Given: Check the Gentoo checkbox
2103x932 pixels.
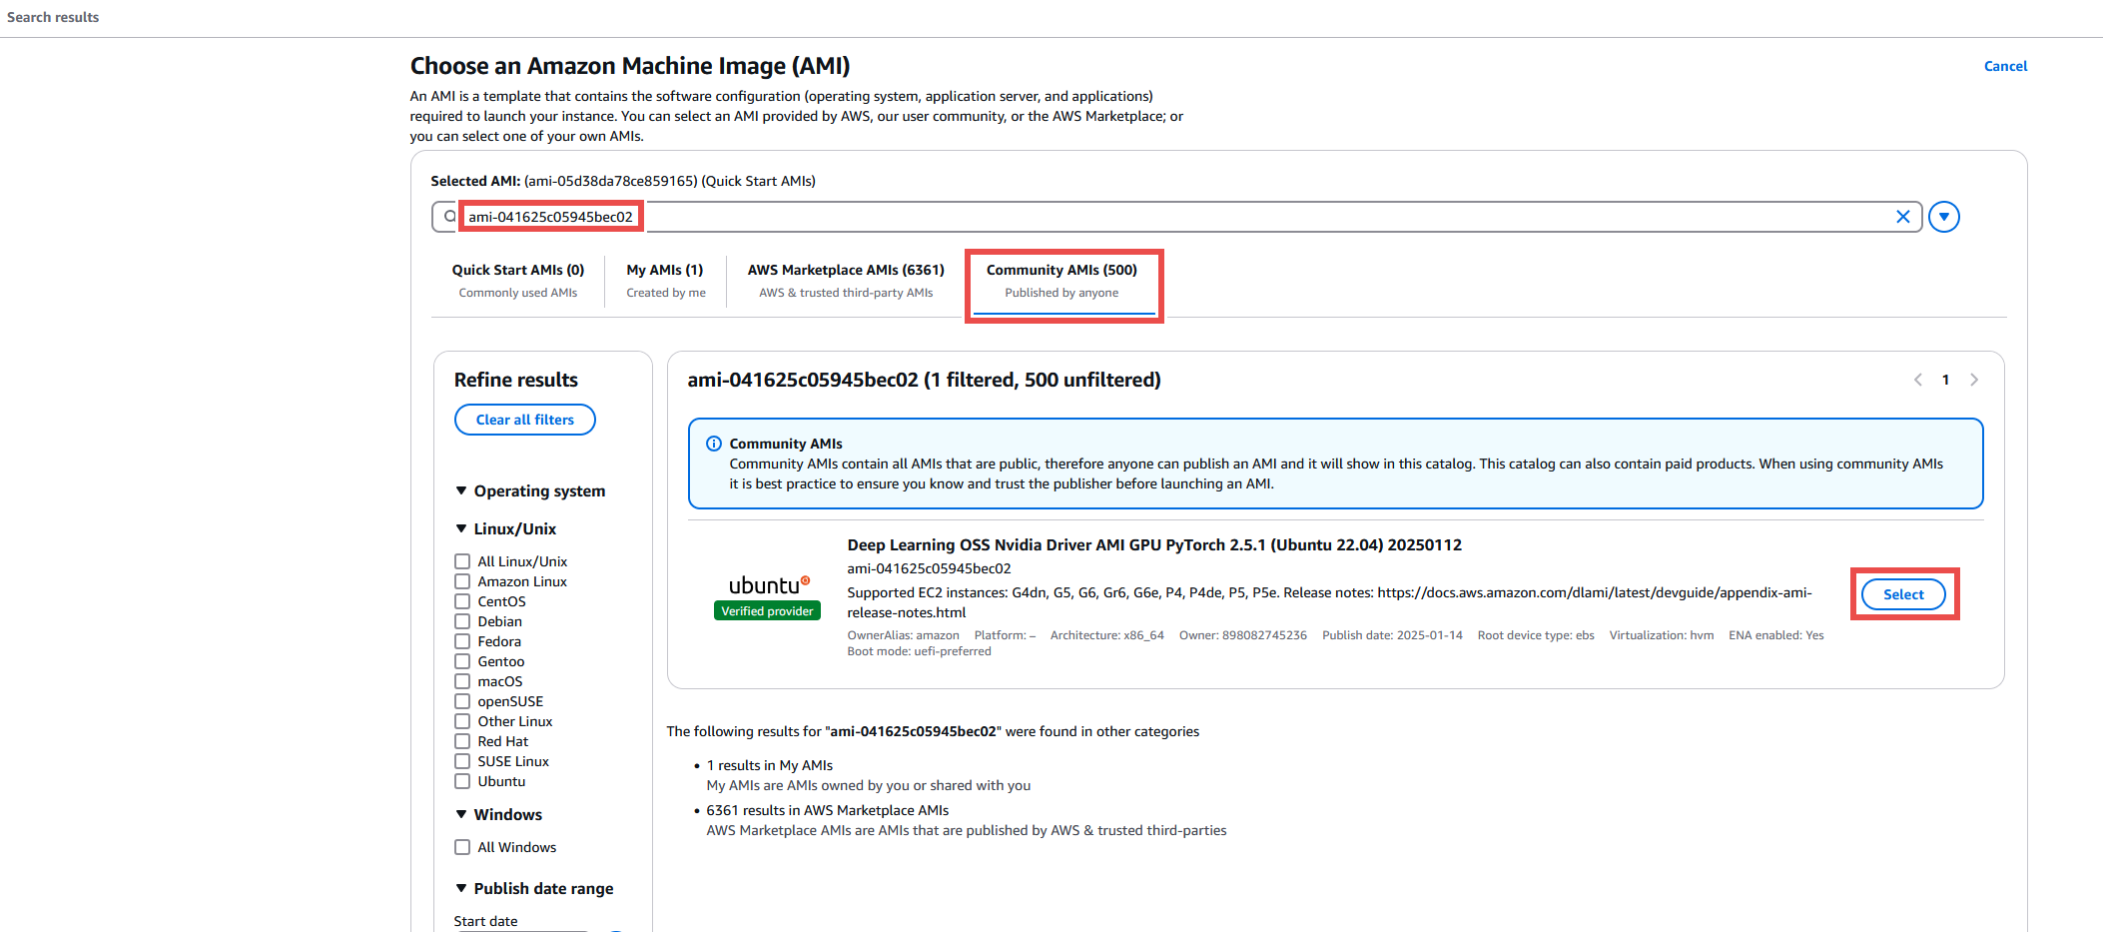Looking at the screenshot, I should (462, 661).
